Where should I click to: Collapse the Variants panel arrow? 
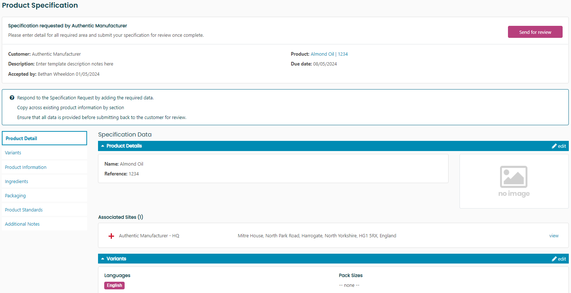click(x=103, y=259)
